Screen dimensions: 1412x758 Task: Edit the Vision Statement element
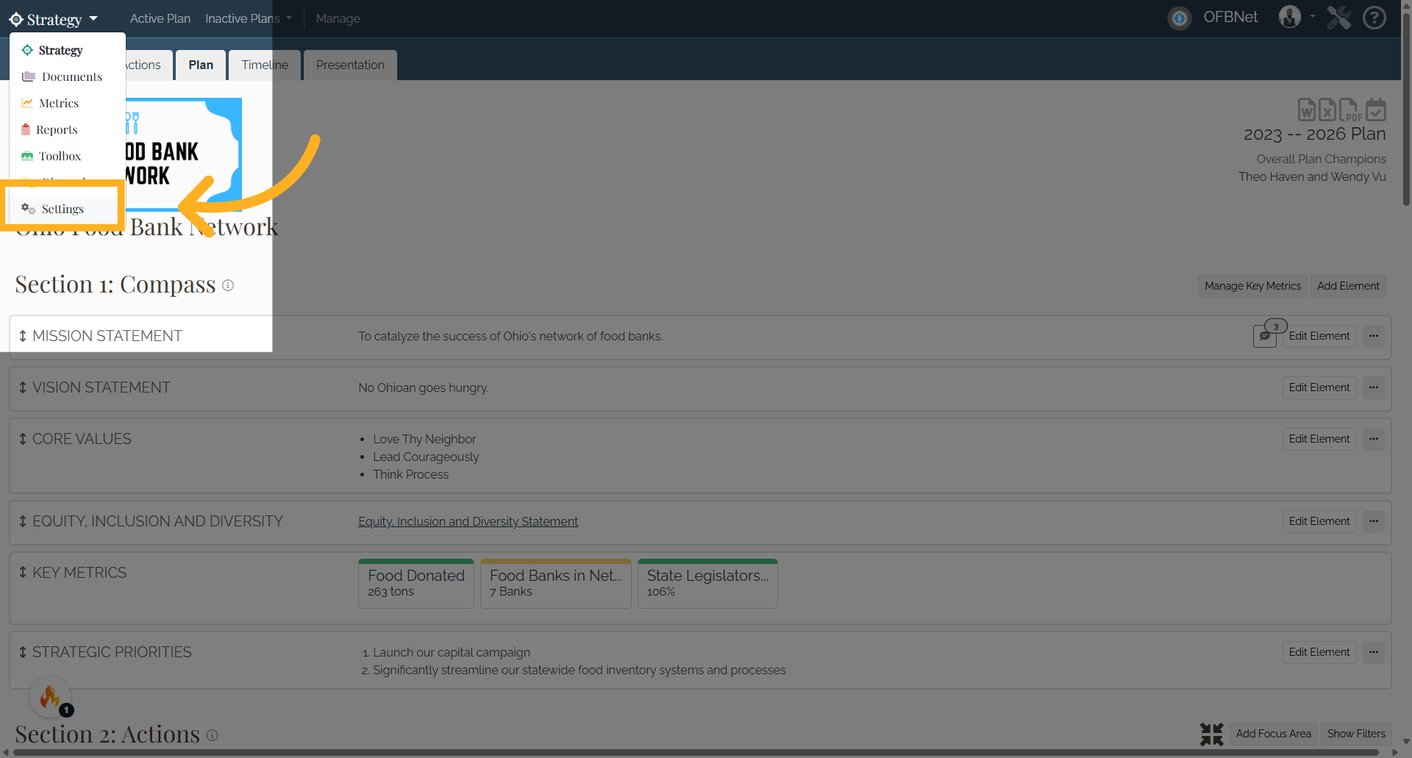coord(1319,387)
